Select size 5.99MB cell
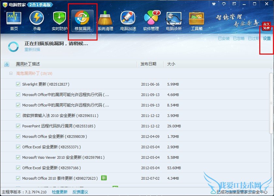The width and height of the screenshot is (274, 196). pyautogui.click(x=173, y=84)
